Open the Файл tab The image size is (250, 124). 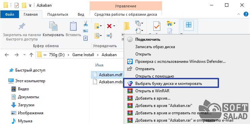[x=10, y=14]
